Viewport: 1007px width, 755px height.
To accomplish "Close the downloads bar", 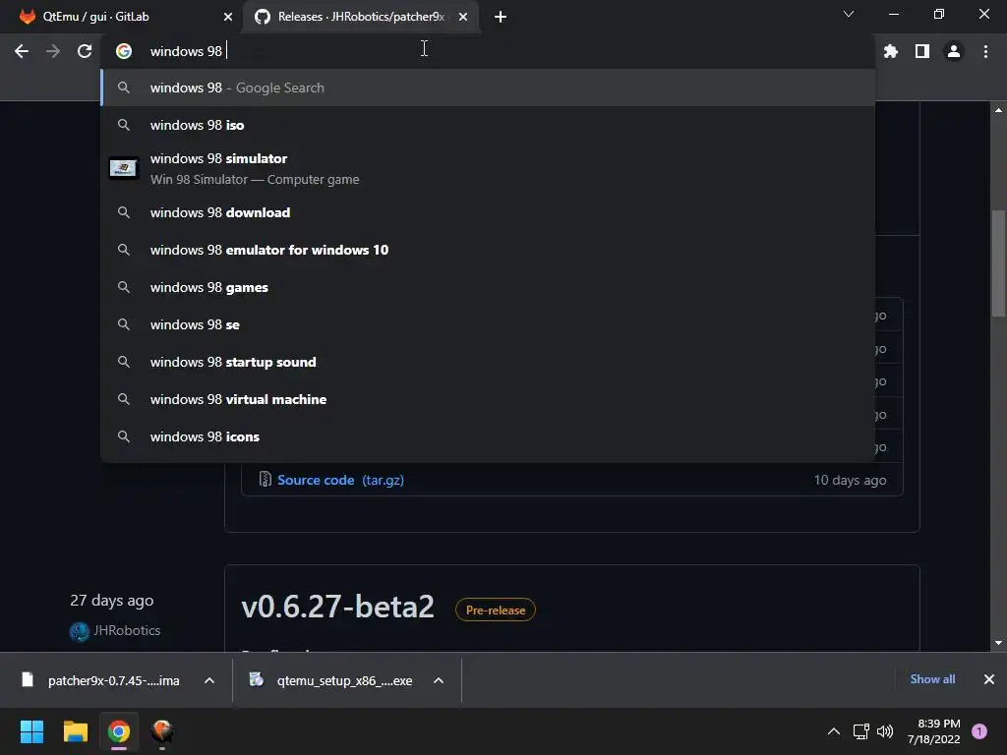I will (989, 679).
